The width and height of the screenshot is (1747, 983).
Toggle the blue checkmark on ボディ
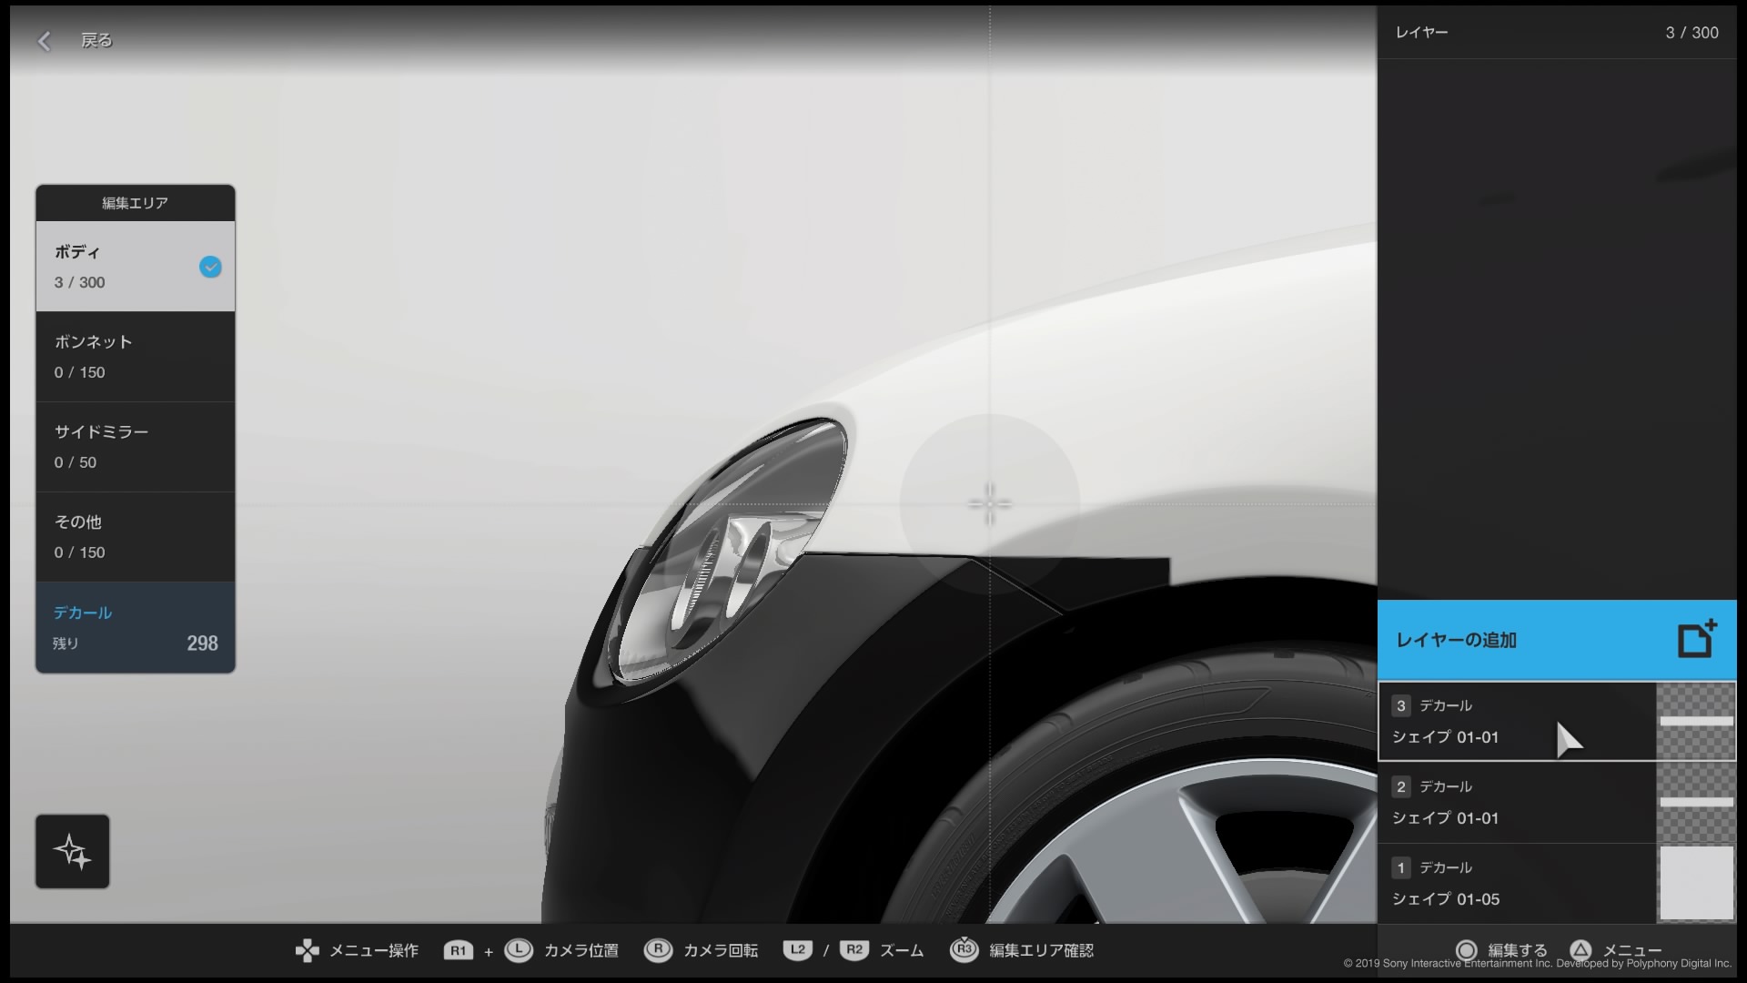tap(210, 267)
